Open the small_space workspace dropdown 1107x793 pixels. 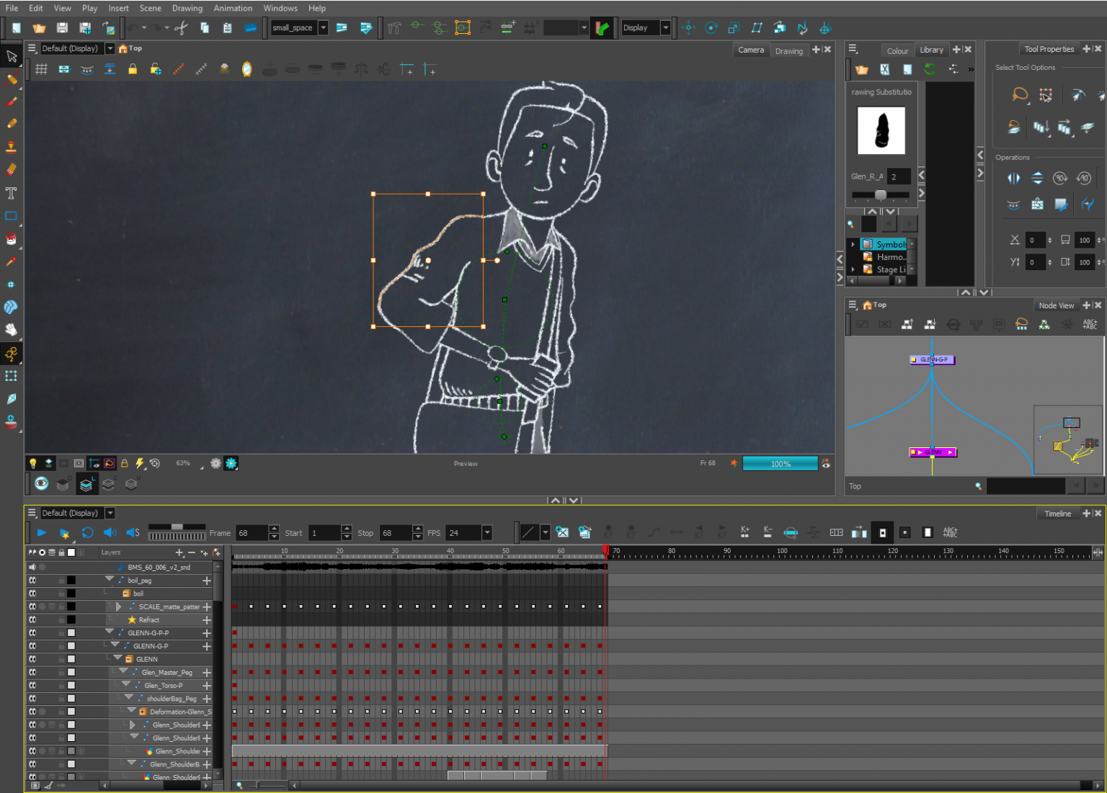click(x=323, y=28)
